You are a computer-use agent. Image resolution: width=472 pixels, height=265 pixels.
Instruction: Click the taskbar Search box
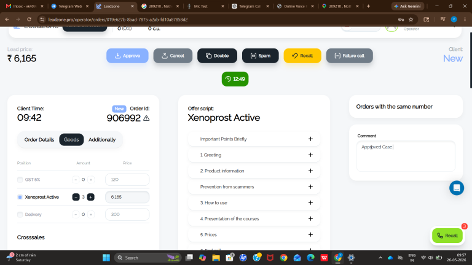click(147, 258)
